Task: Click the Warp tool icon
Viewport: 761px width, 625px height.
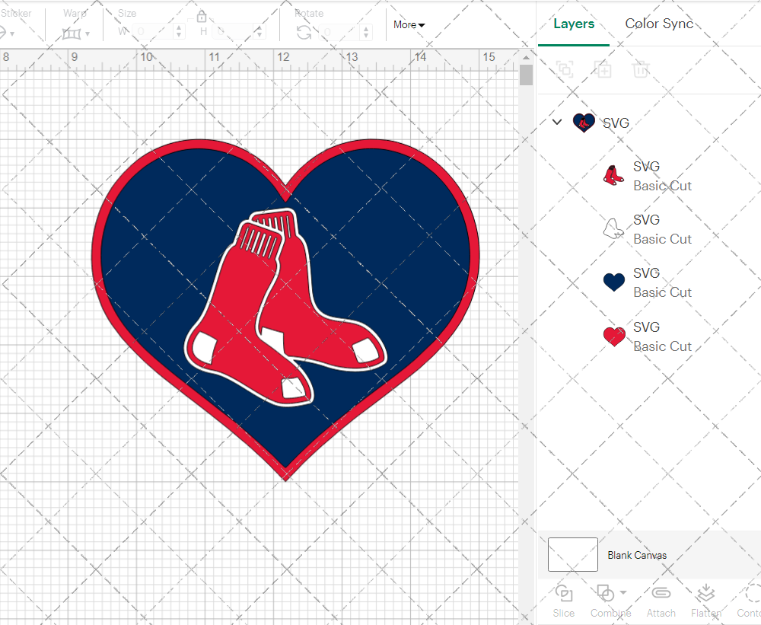Action: 72,33
